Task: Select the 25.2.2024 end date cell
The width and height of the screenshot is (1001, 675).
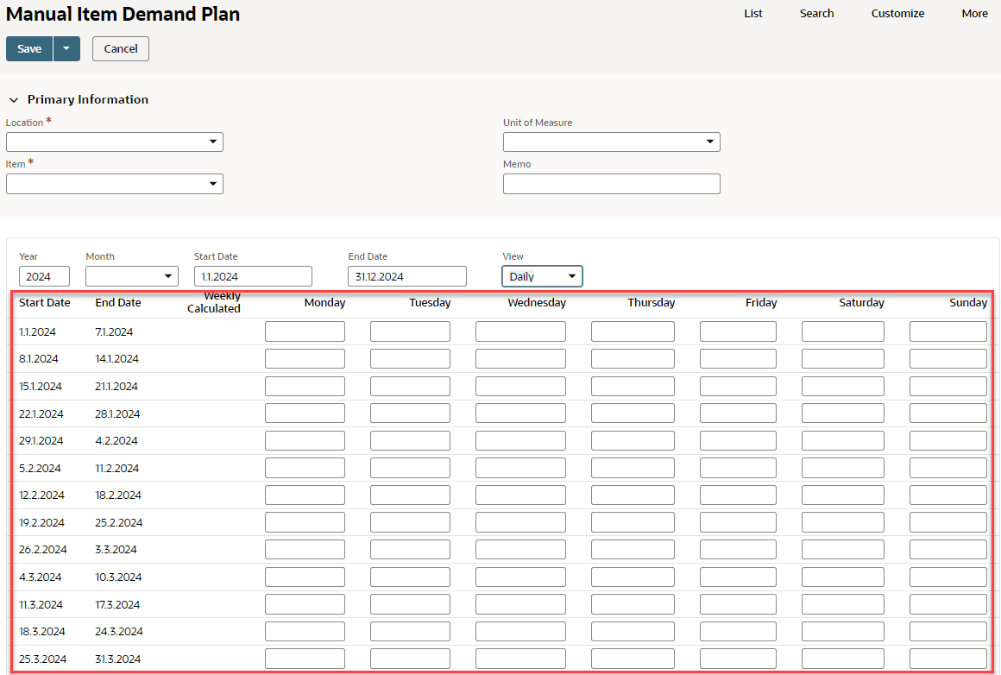Action: click(x=119, y=522)
